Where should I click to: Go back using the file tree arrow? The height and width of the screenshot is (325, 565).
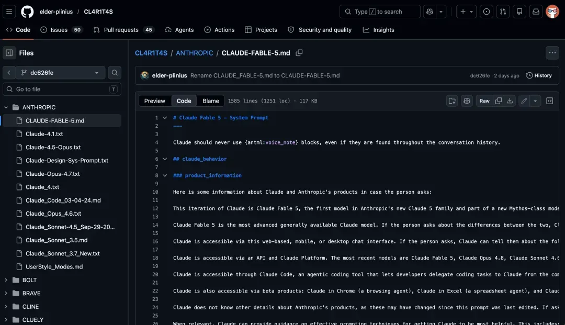pos(9,73)
